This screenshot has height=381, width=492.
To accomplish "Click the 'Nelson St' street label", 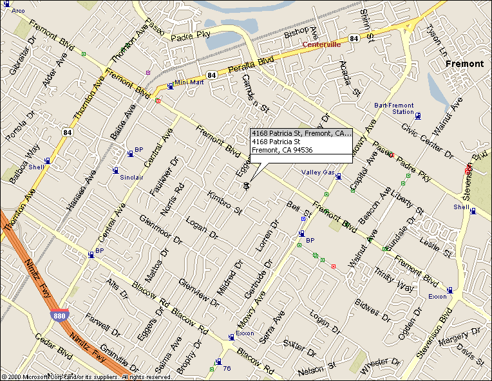I will tap(317, 369).
